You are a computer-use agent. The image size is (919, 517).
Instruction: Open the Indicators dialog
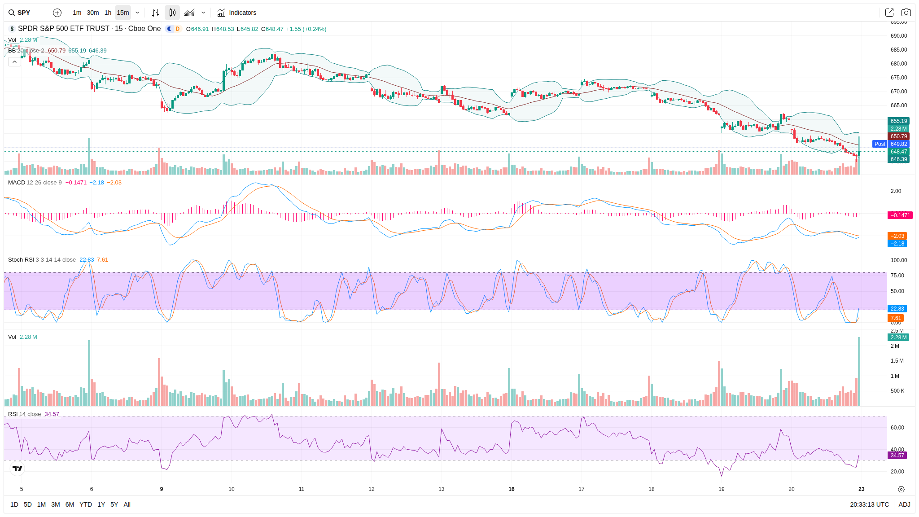pyautogui.click(x=237, y=13)
